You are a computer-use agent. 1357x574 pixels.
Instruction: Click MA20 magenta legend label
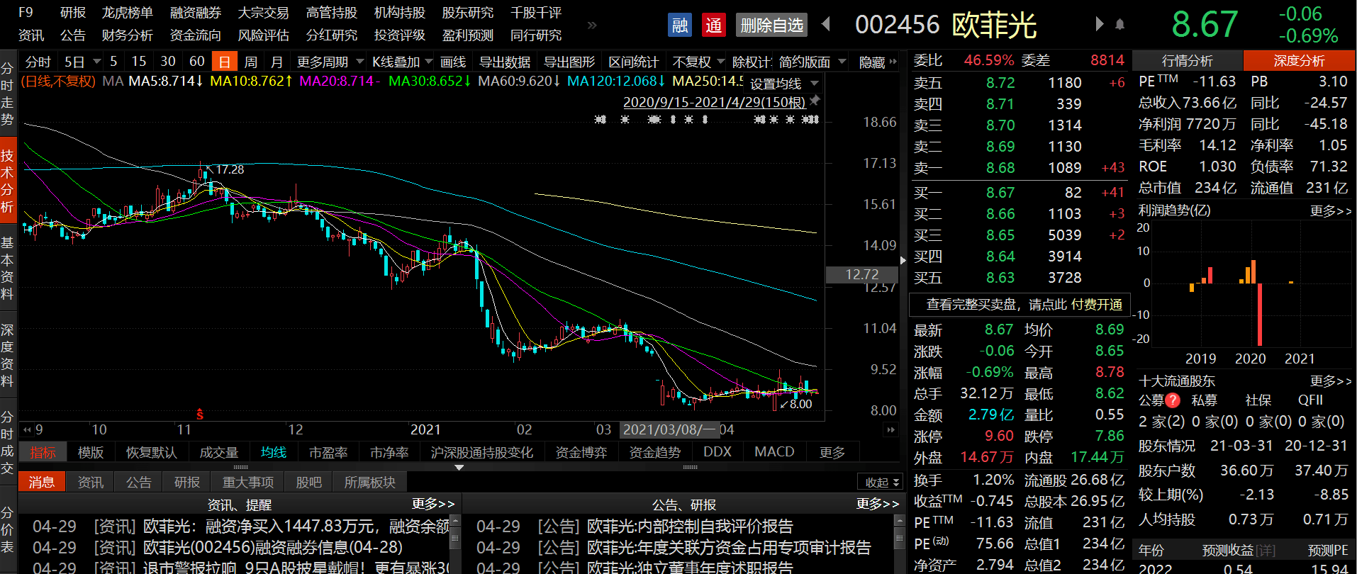[x=339, y=81]
